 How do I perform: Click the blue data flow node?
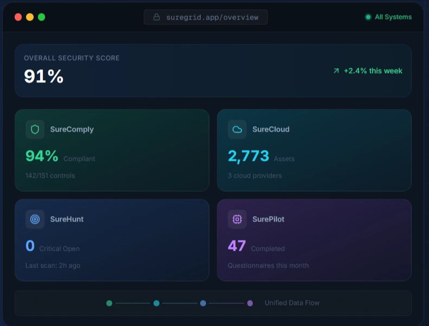click(x=203, y=303)
